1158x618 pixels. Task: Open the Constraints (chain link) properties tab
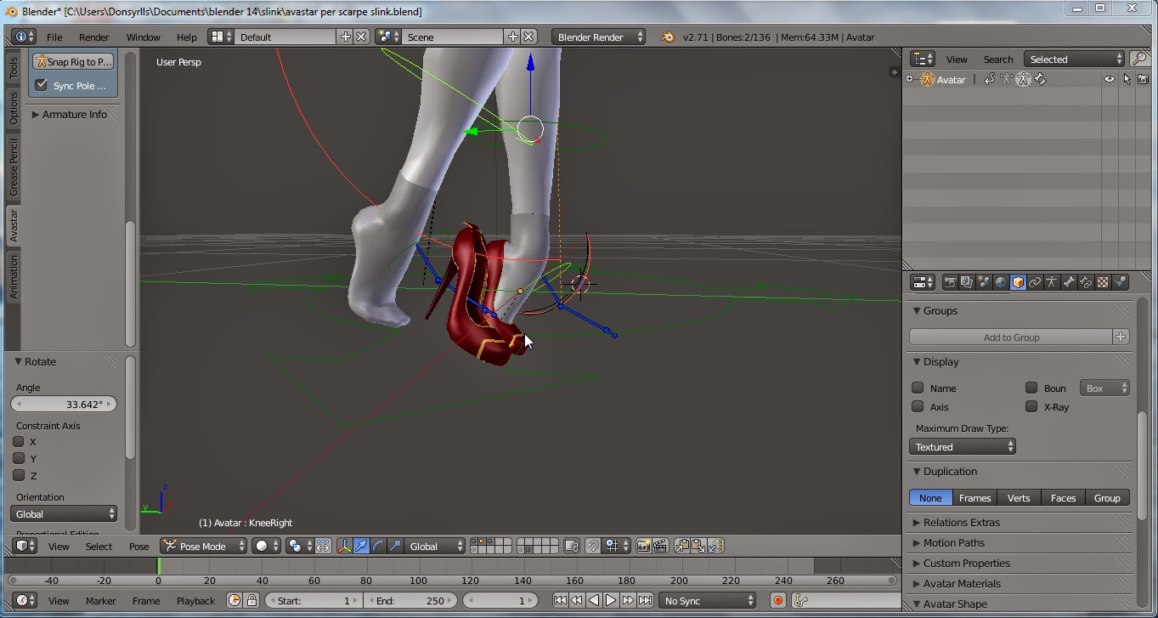coord(1035,282)
